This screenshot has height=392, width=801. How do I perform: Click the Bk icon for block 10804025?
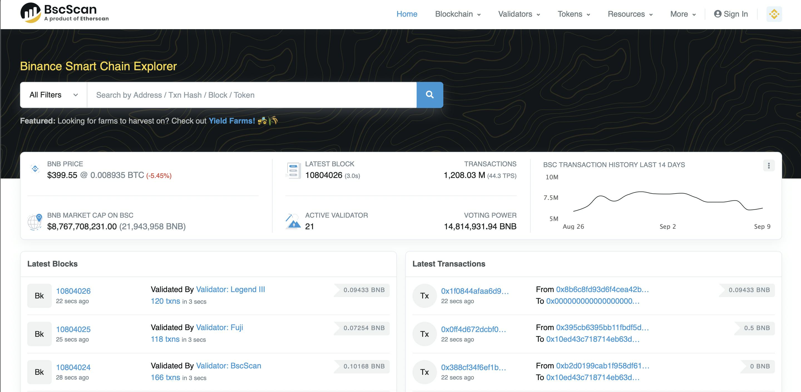(39, 334)
